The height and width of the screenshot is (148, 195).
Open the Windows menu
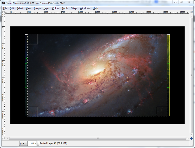tap(85, 8)
